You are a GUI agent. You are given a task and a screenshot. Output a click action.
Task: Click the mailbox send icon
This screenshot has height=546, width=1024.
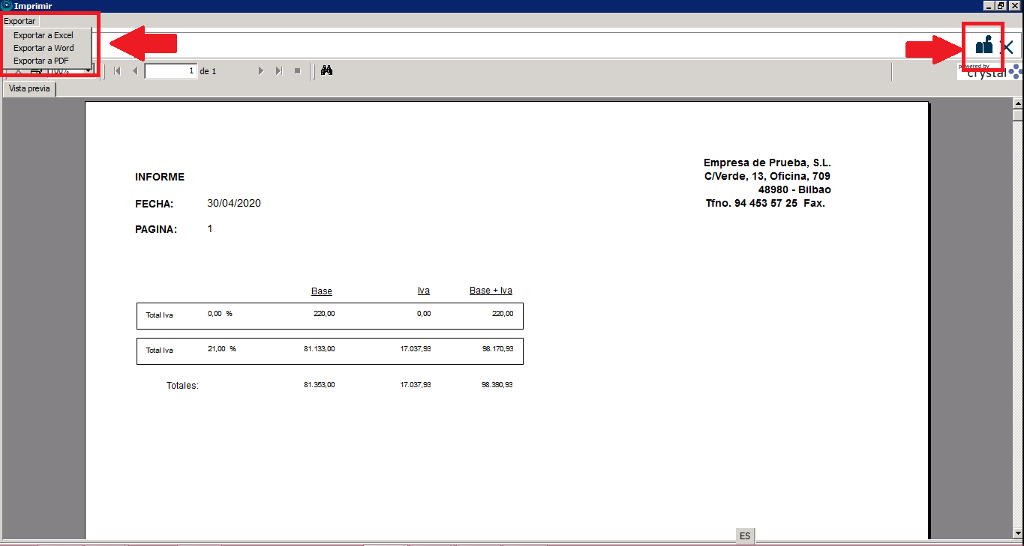[983, 46]
